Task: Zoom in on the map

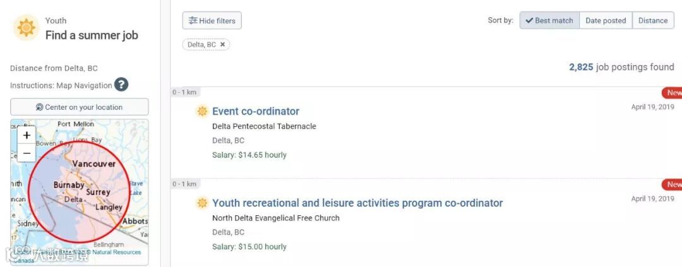Action: point(27,135)
